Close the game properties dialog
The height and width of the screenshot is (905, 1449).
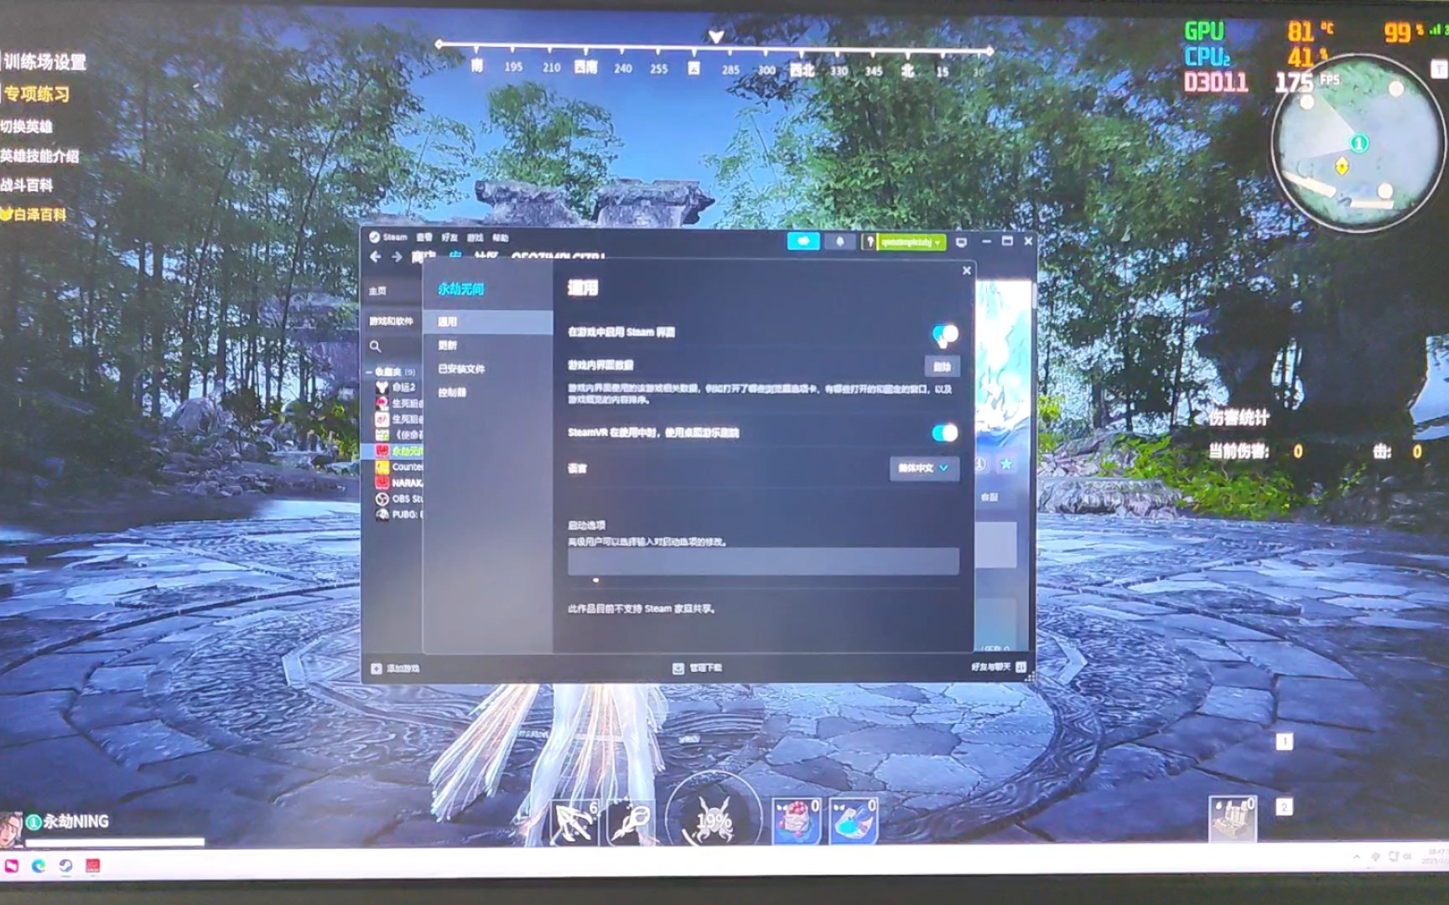[x=967, y=271]
